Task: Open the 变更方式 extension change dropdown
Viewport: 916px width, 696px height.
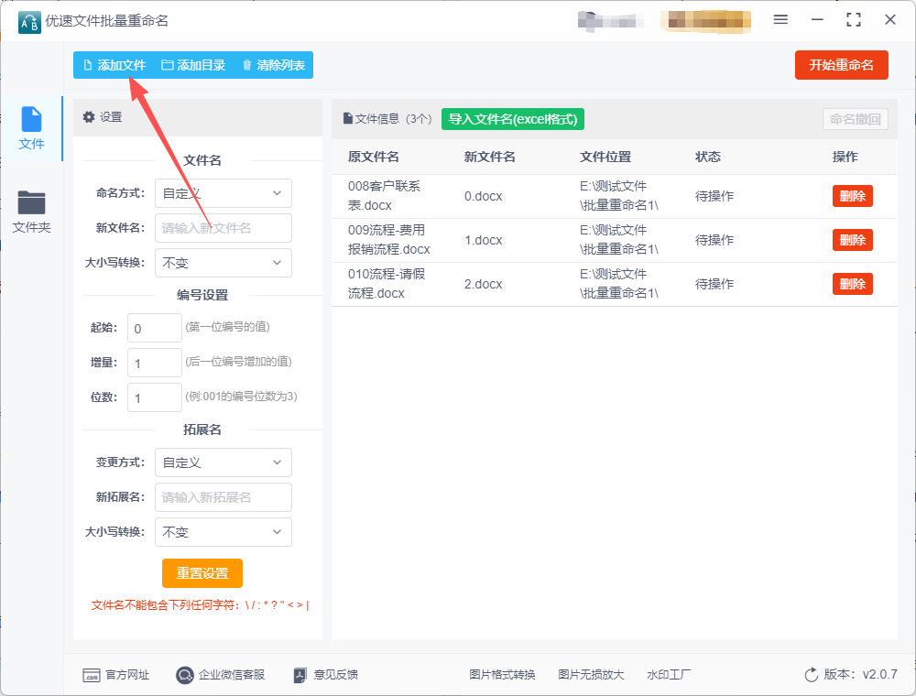Action: (x=224, y=462)
